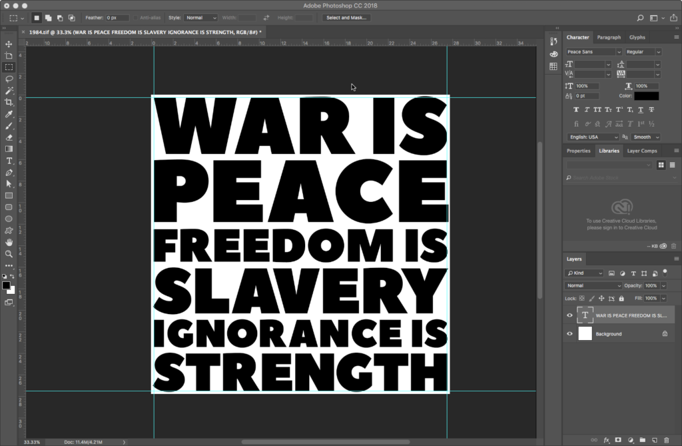
Task: Open the Layer Comps tab
Action: coord(642,151)
